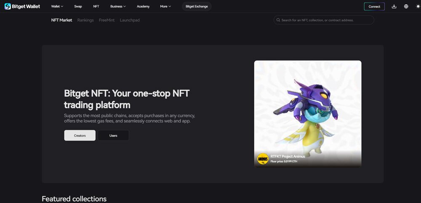This screenshot has height=203, width=421.
Task: Click the yellow Animus collection avatar
Action: click(263, 159)
